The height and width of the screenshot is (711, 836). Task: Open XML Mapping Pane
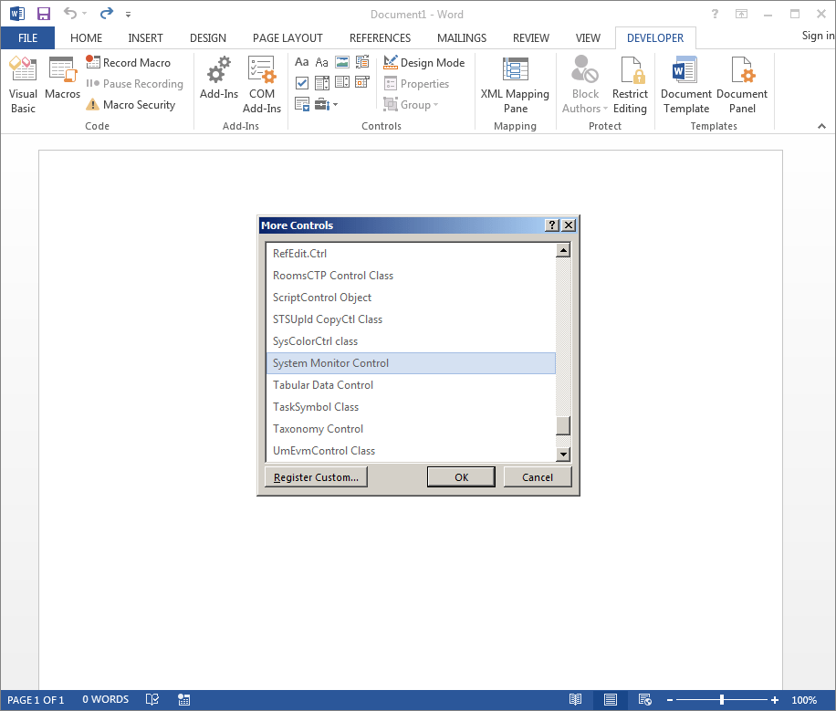coord(515,86)
